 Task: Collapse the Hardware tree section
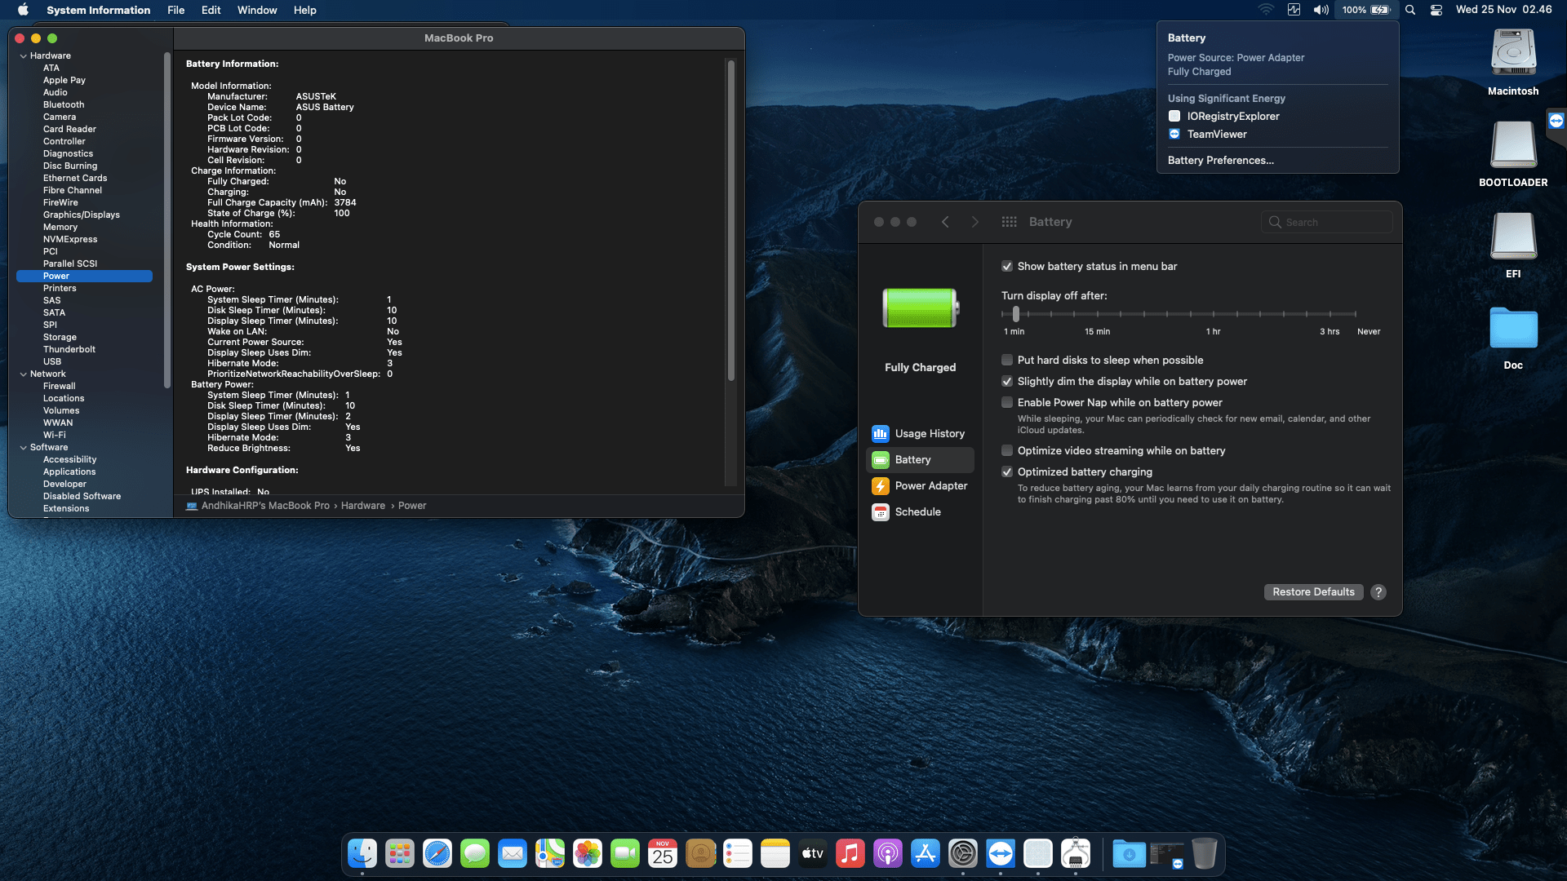point(23,56)
